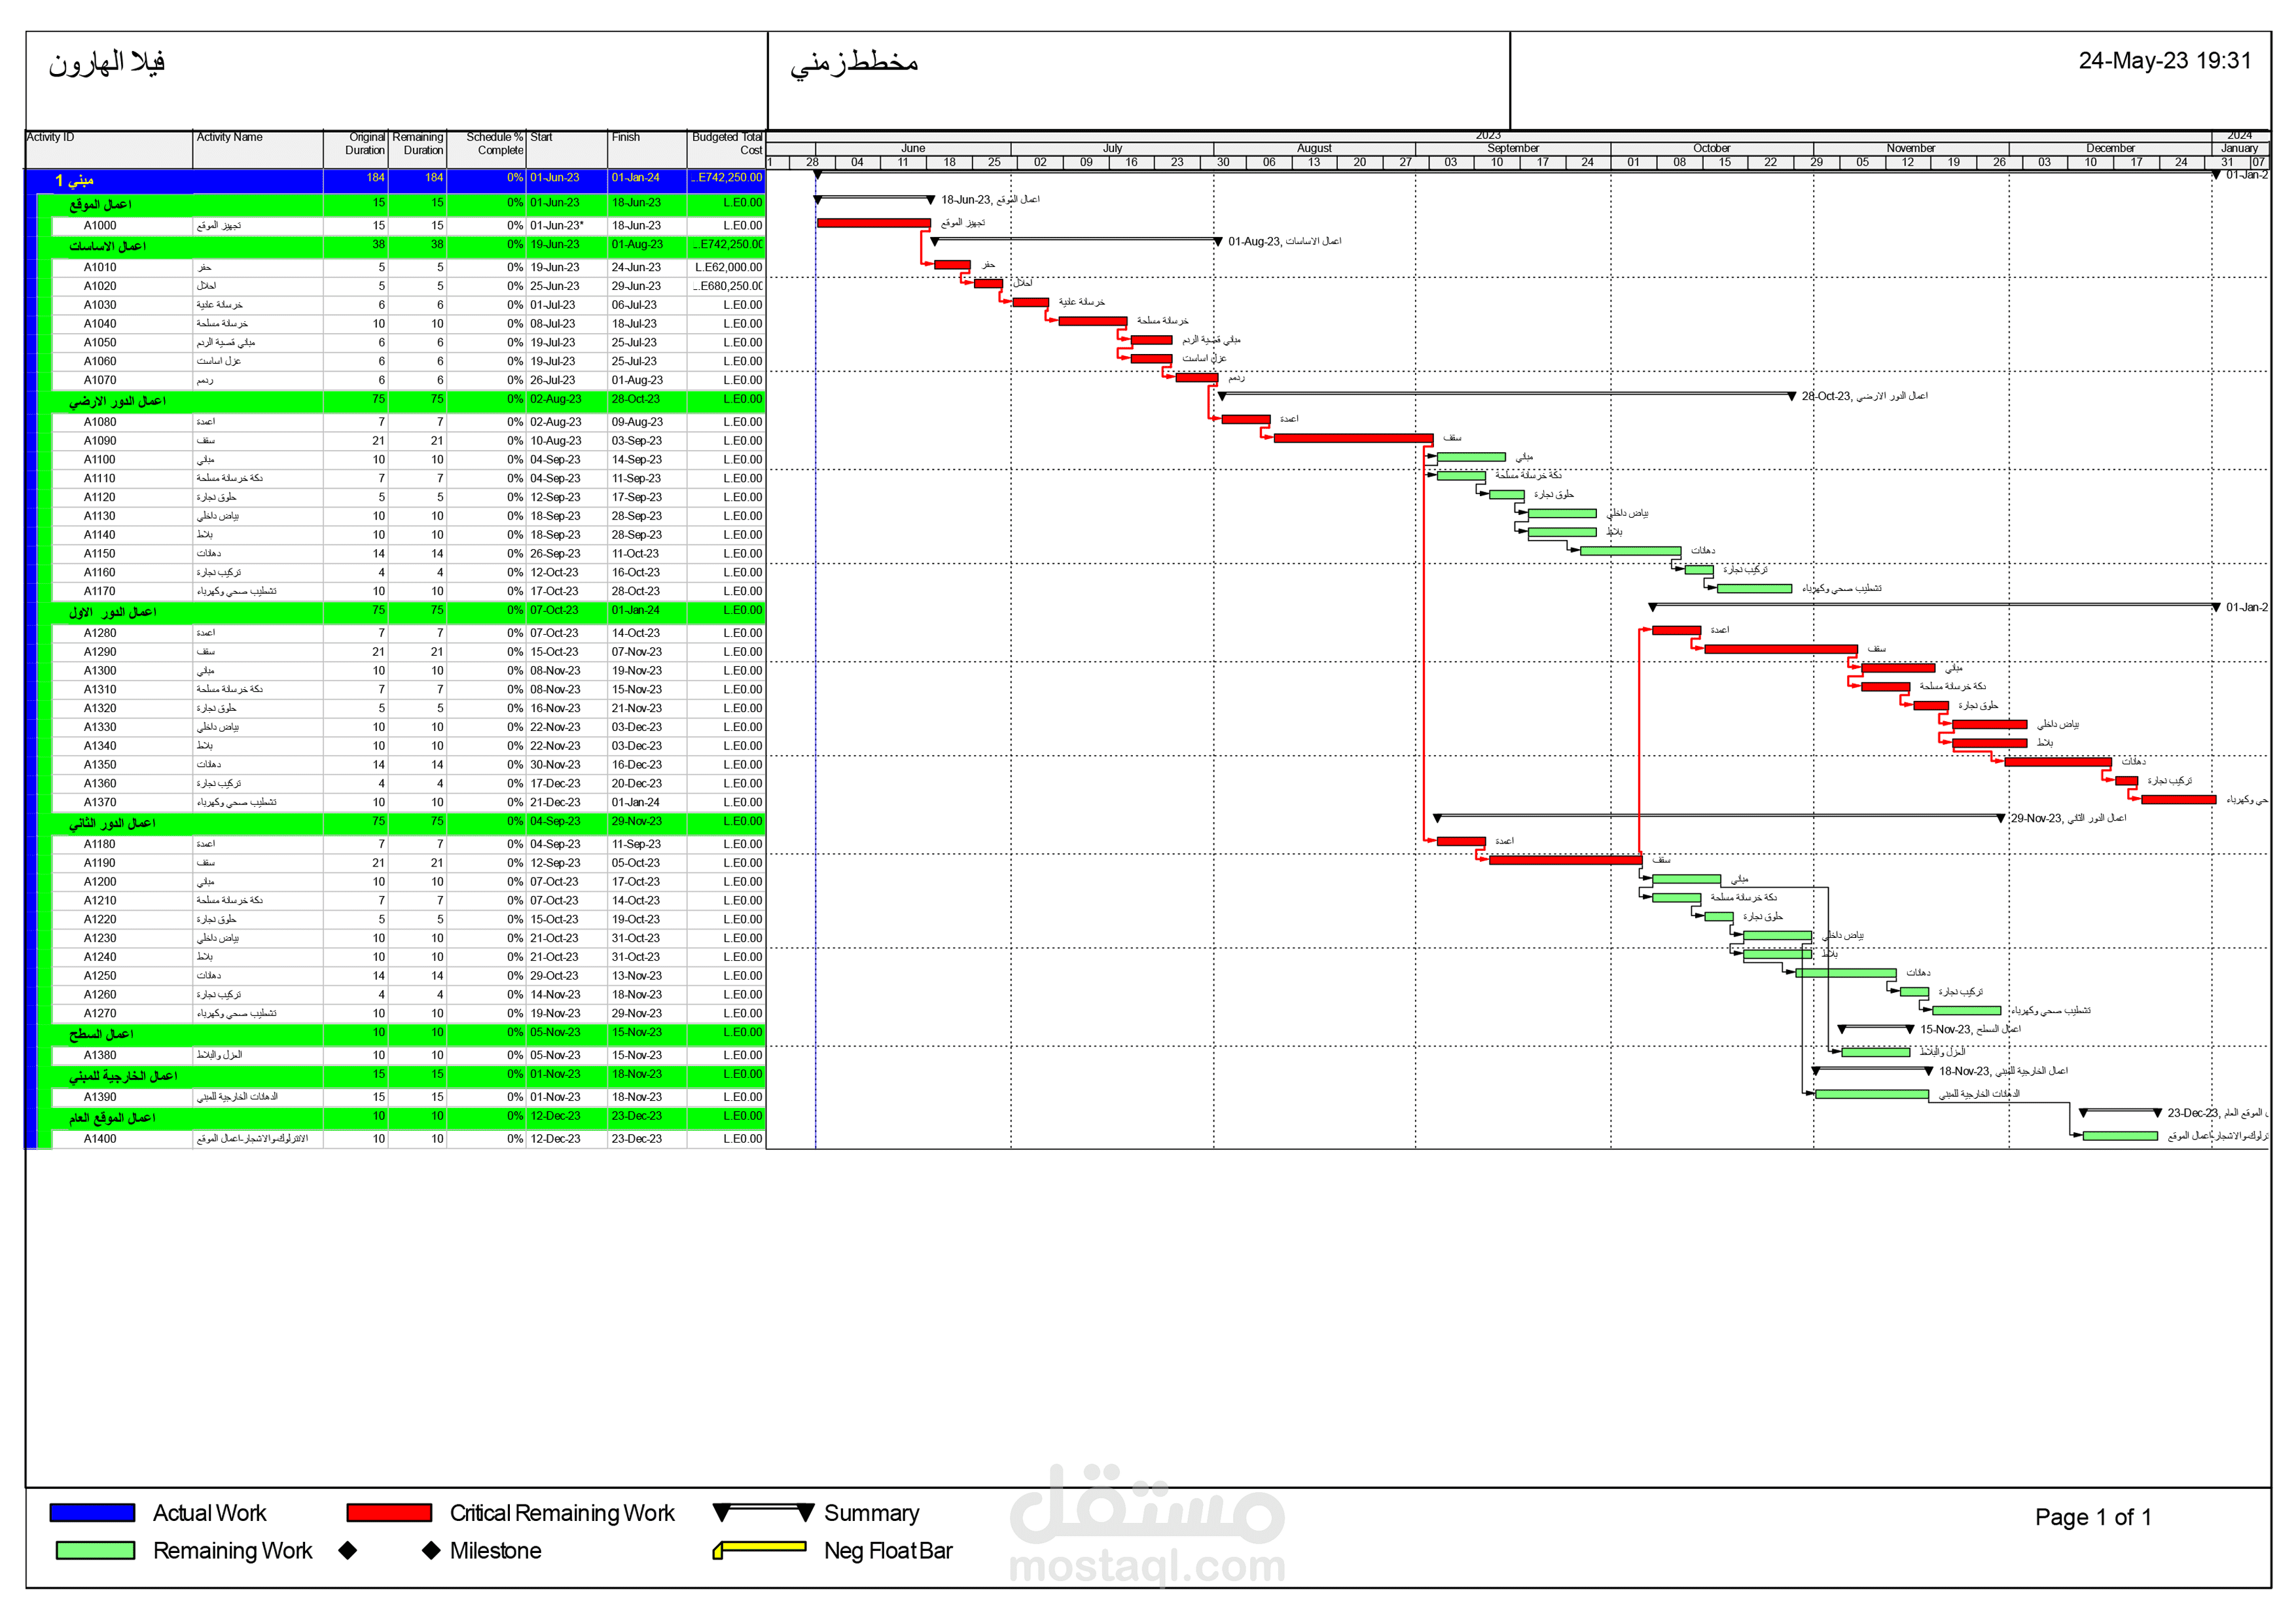The height and width of the screenshot is (1623, 2296).
Task: Click the red Gantt bar for activity A1190
Action: tap(1565, 860)
